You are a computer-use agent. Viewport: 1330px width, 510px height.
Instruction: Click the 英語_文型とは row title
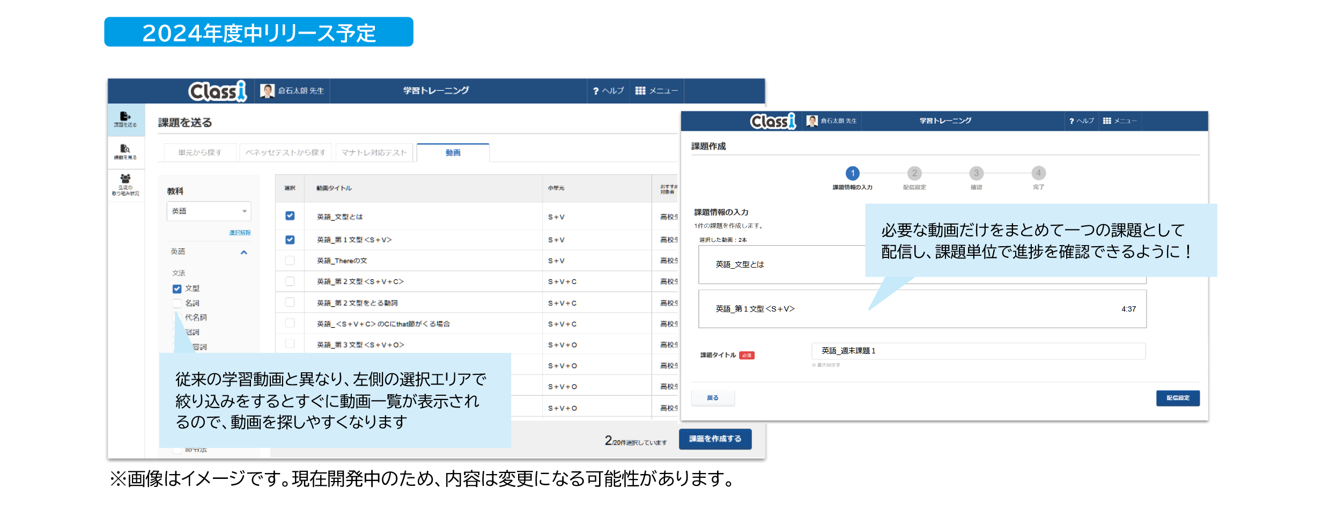(x=339, y=217)
